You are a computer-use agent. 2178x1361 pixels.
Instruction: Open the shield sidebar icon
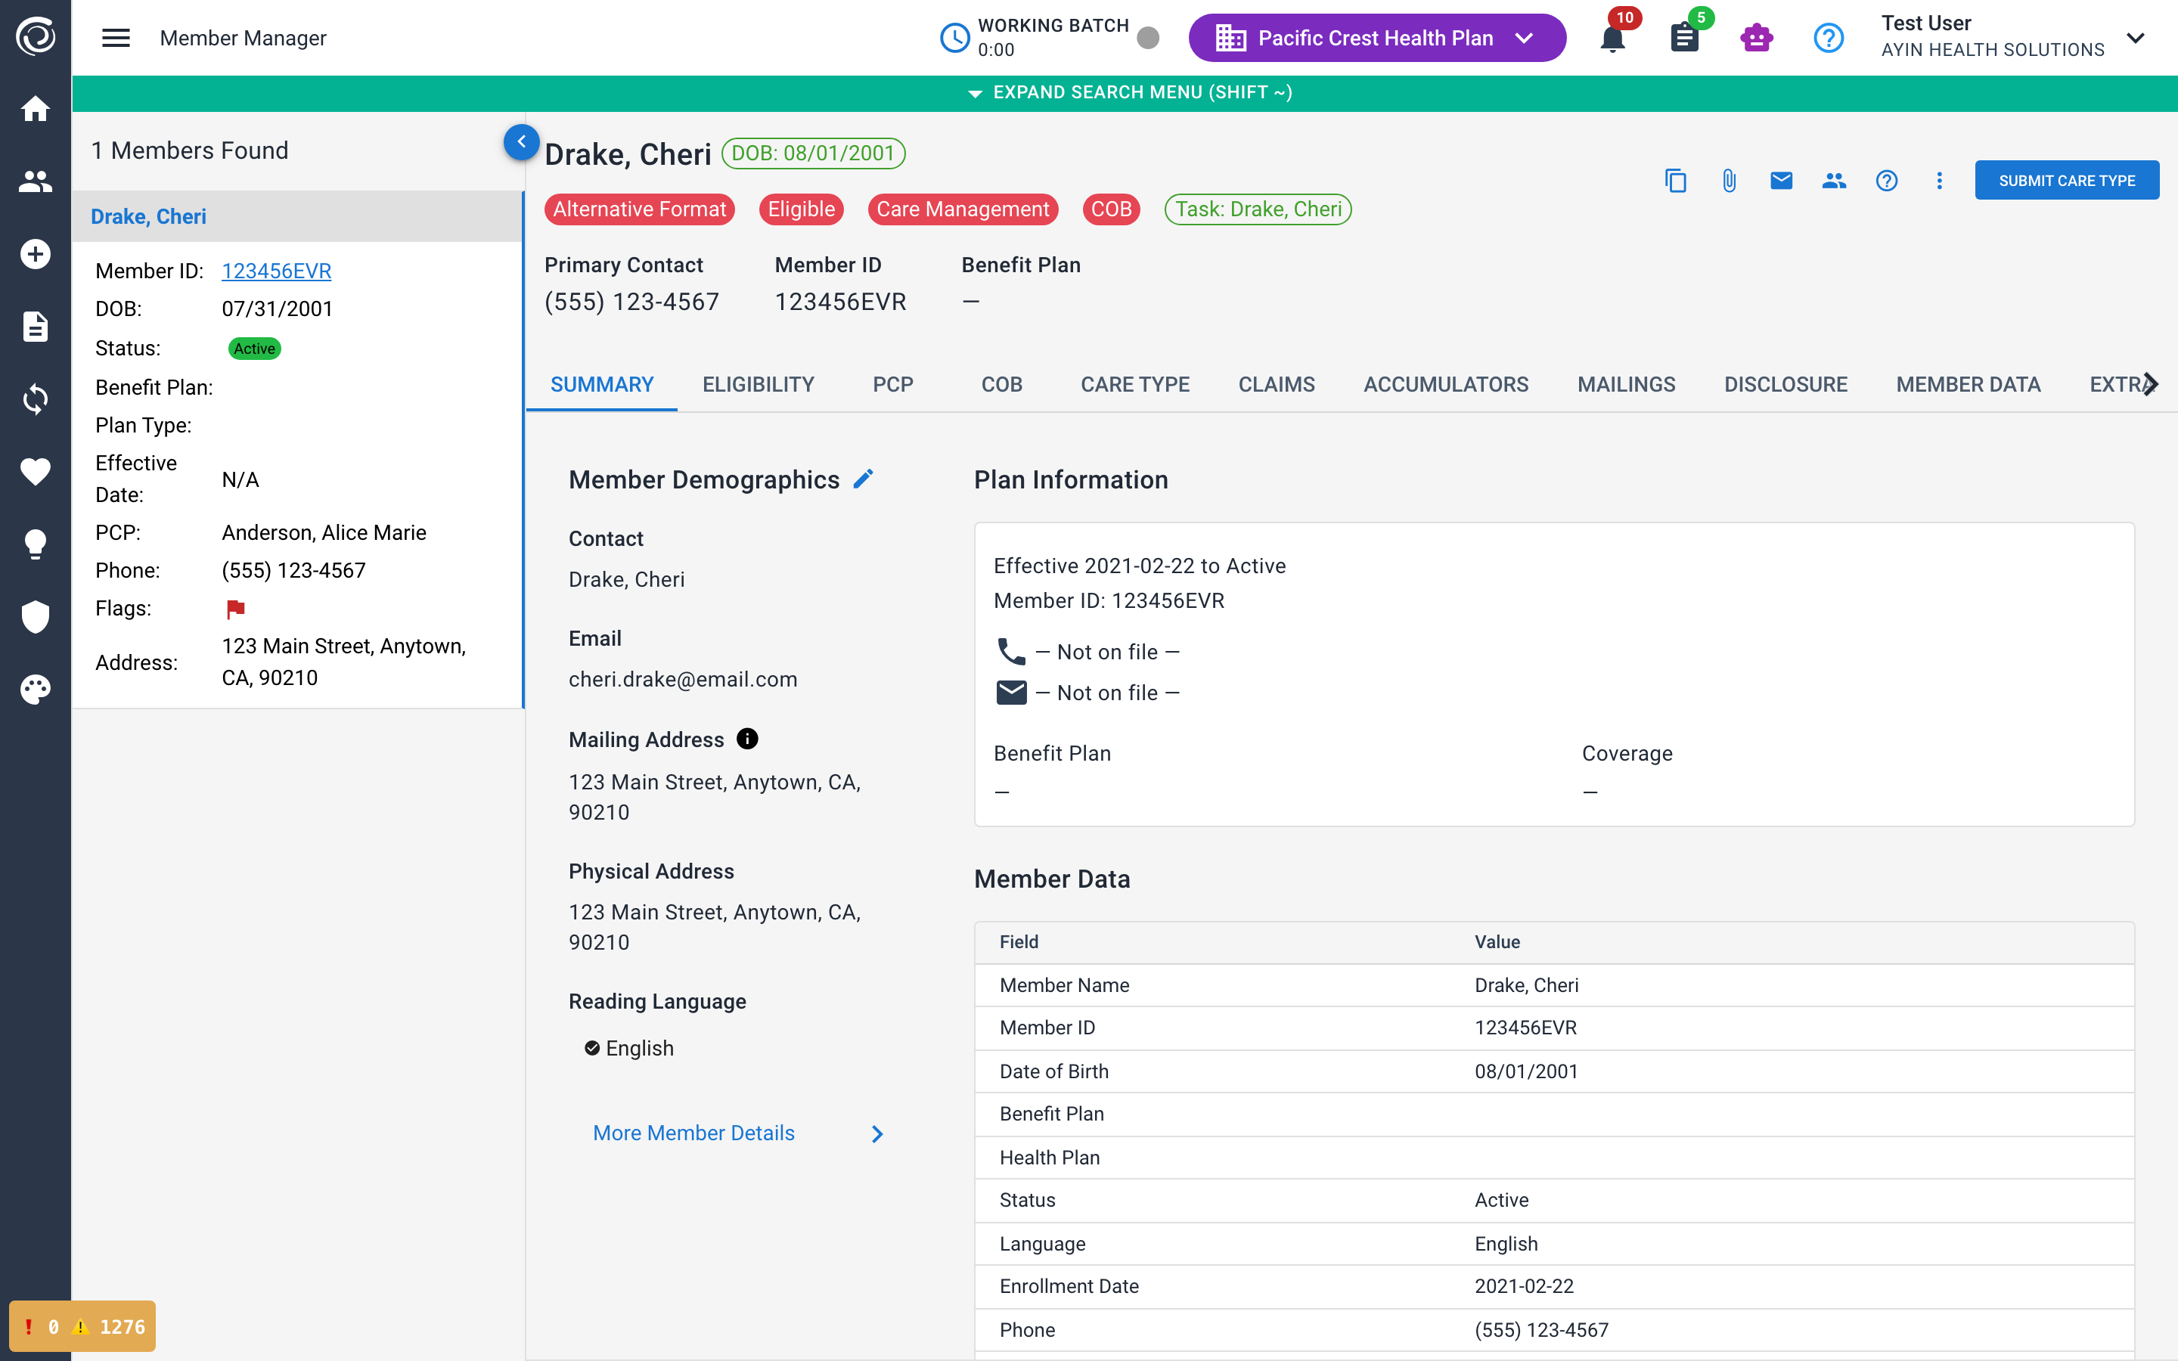35,616
